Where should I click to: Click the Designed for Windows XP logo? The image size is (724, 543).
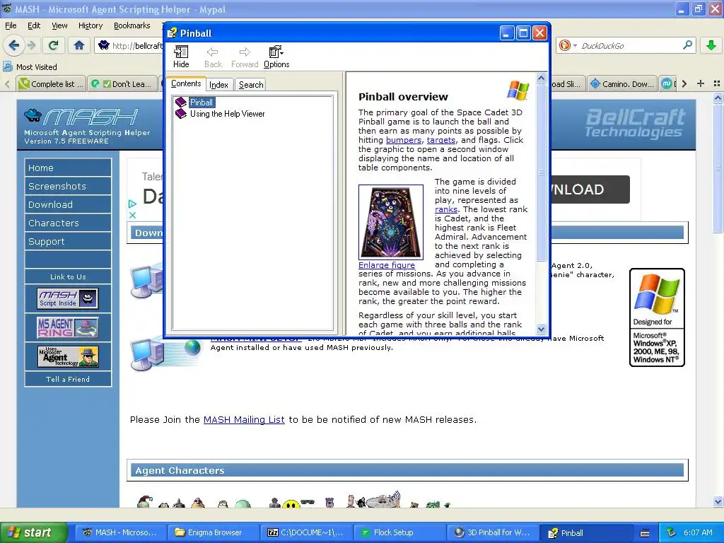(657, 317)
